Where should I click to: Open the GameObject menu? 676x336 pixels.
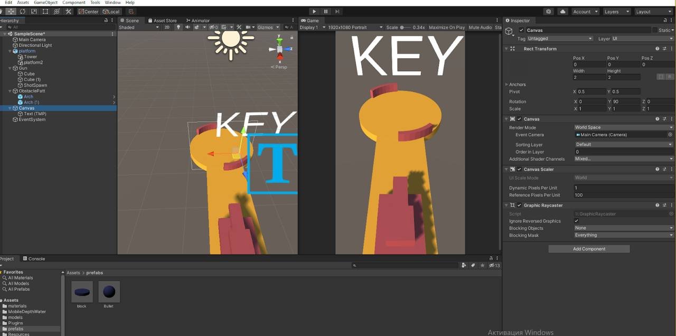click(x=45, y=3)
